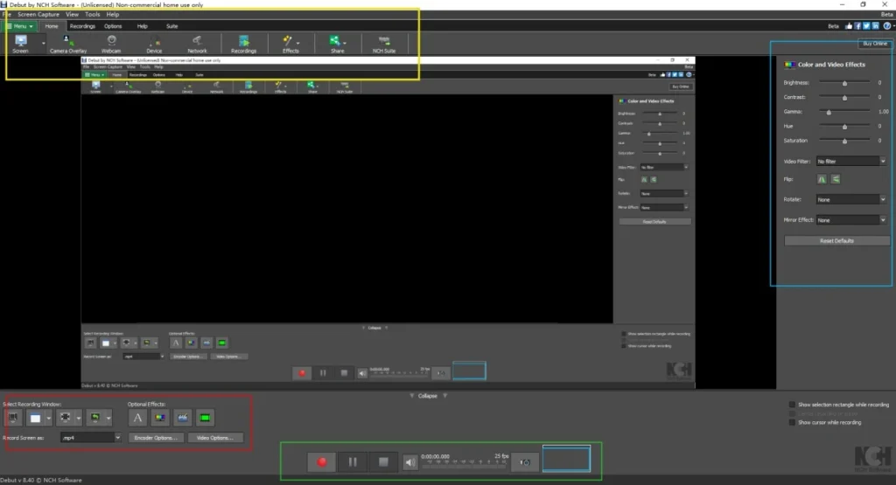The image size is (896, 485).
Task: Click the Effects wand icon
Action: point(287,41)
